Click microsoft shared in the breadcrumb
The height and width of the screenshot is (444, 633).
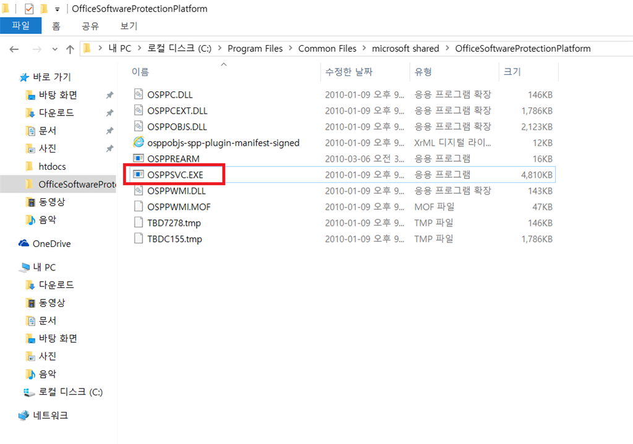click(x=406, y=48)
